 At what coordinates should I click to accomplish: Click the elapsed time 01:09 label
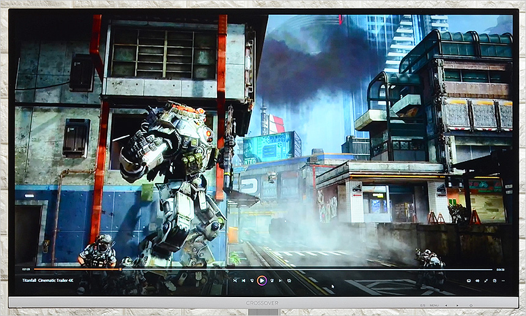pos(26,269)
